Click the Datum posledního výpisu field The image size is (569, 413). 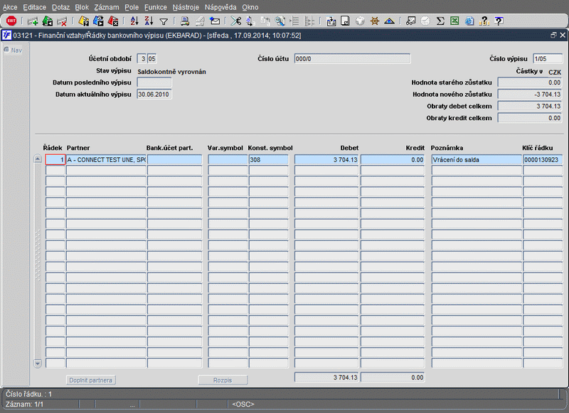point(154,82)
